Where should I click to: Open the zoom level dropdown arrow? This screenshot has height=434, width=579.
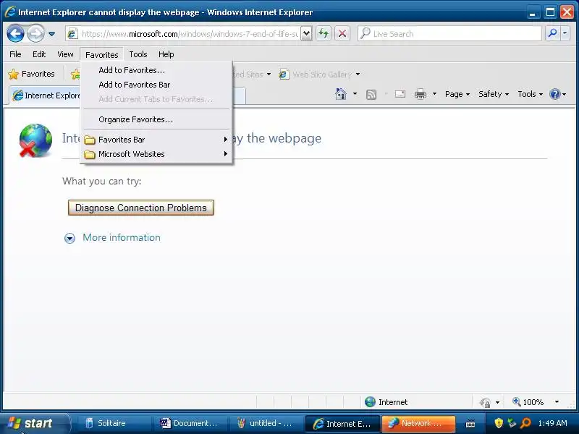click(x=557, y=402)
